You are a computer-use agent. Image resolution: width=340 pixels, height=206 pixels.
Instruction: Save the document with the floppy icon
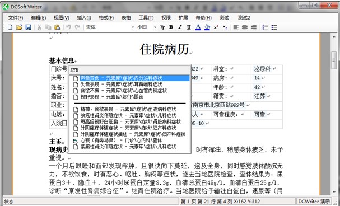tap(28, 27)
